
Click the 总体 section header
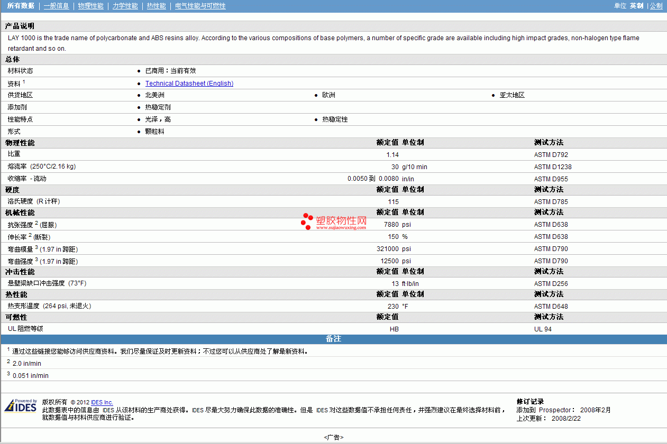point(12,60)
